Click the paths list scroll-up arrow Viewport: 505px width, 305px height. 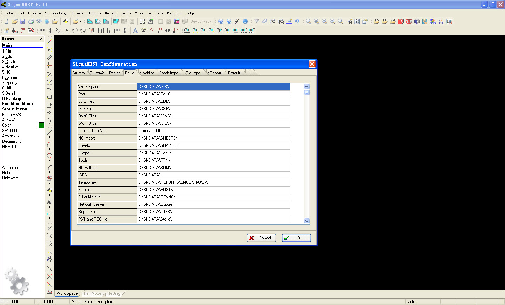click(307, 86)
